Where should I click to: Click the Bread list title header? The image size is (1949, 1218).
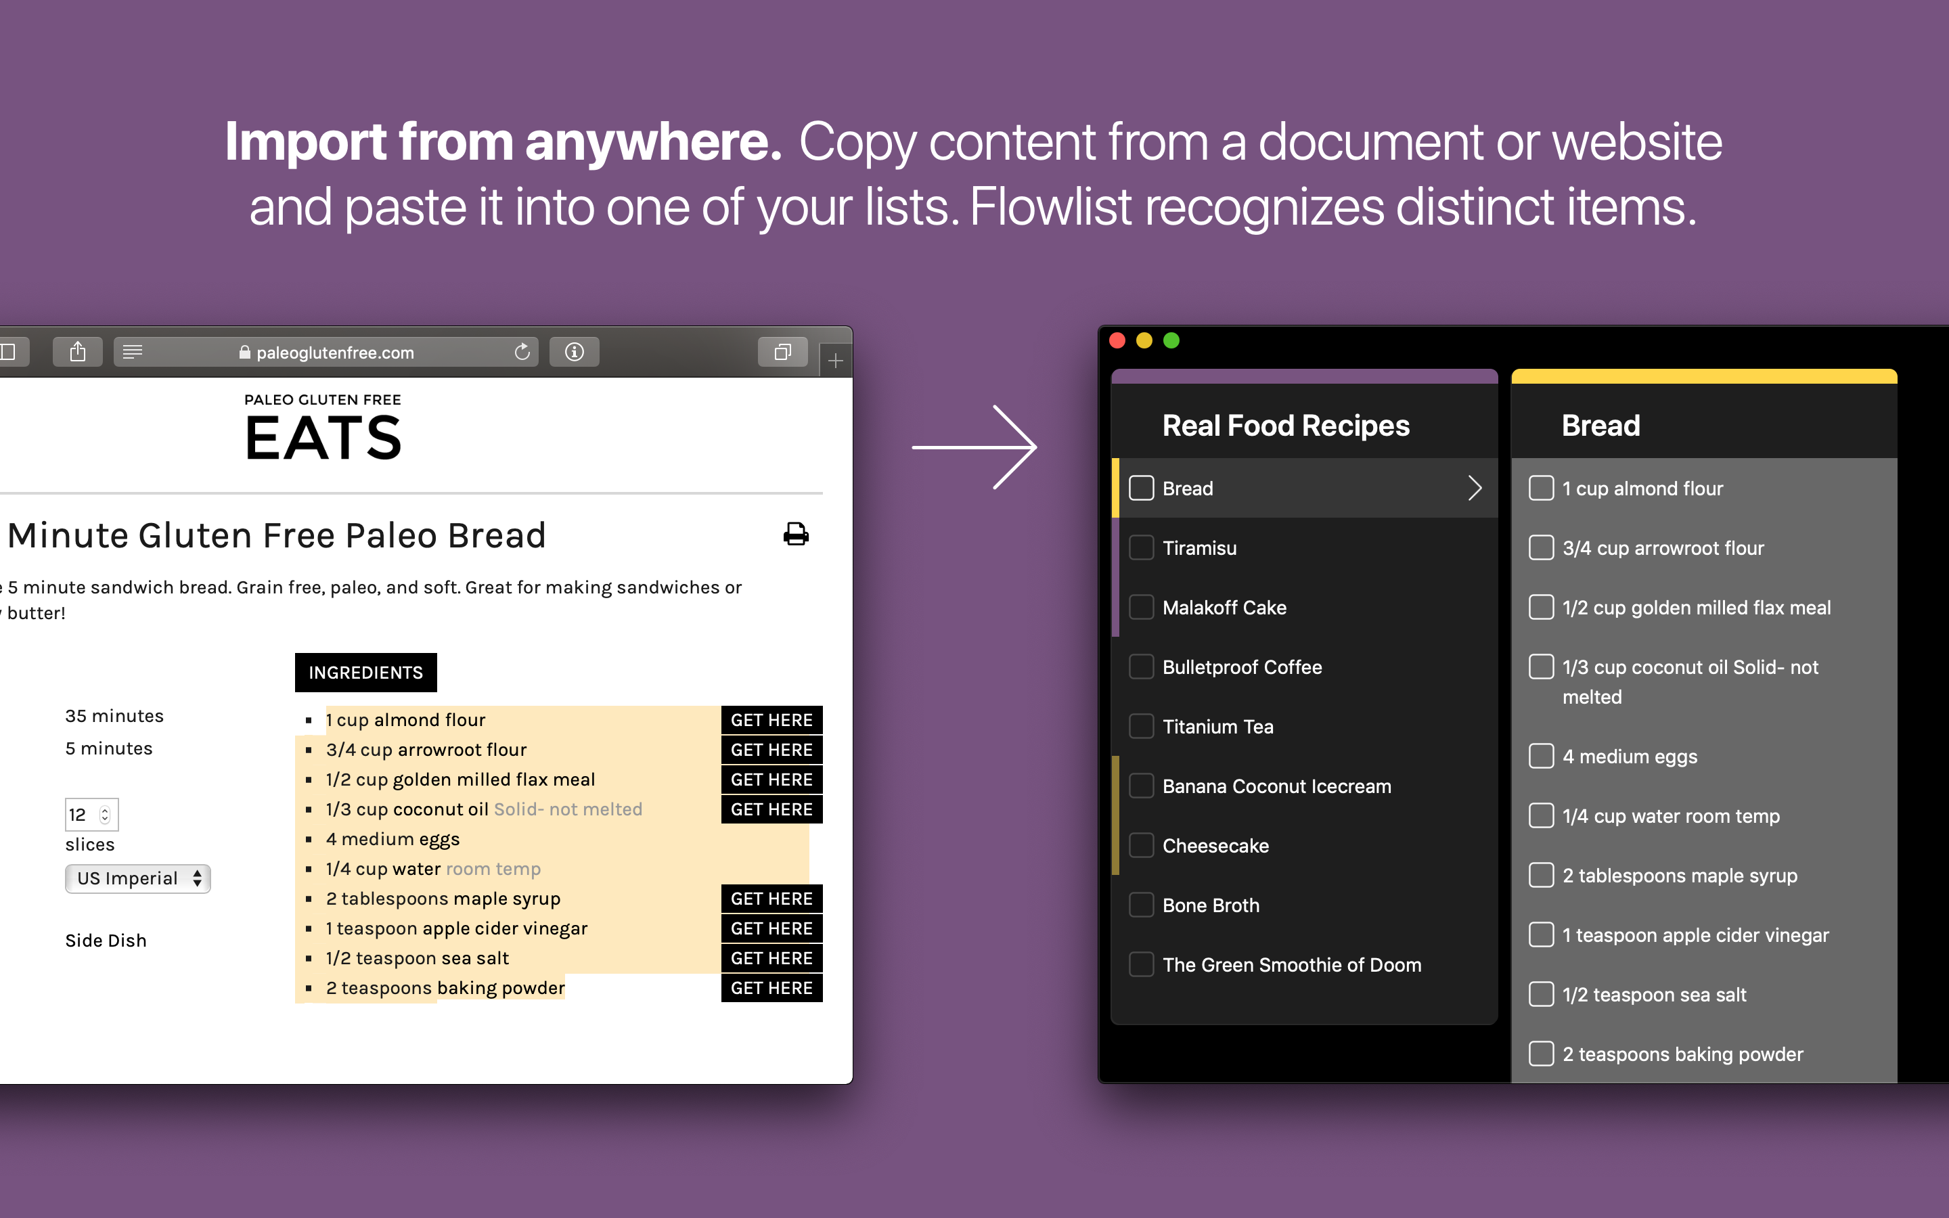(x=1600, y=426)
